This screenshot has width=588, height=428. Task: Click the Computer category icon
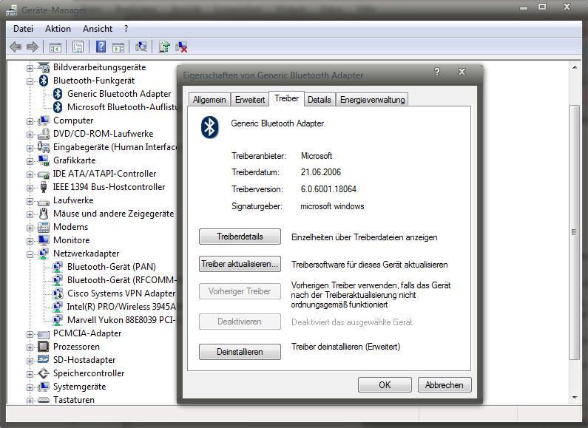44,120
